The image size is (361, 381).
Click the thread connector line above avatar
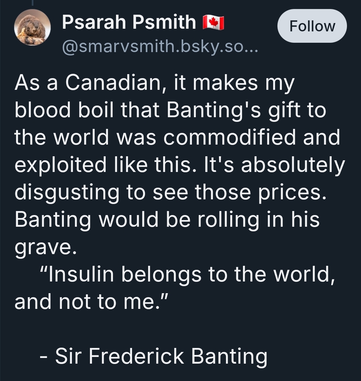pyautogui.click(x=32, y=3)
